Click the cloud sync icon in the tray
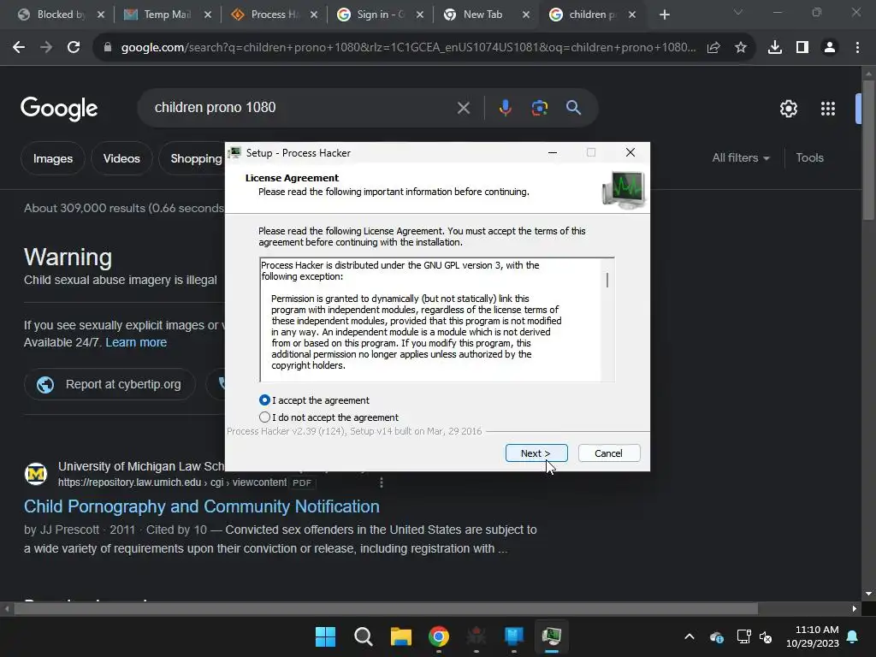 pyautogui.click(x=716, y=636)
